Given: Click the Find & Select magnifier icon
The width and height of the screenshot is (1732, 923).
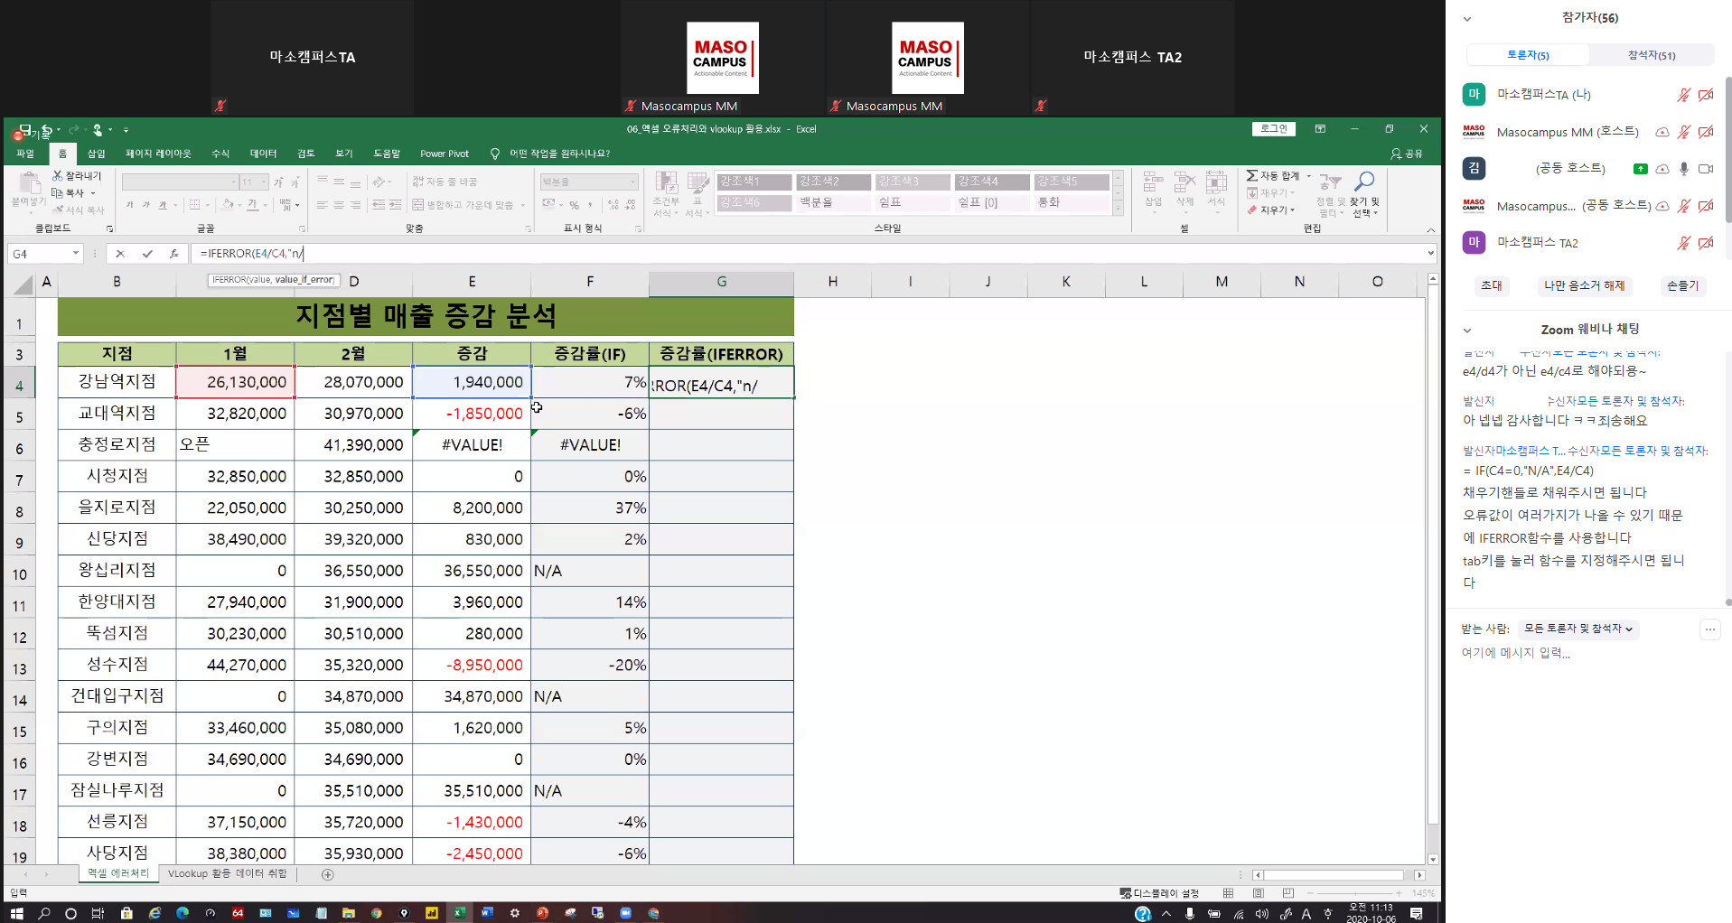Looking at the screenshot, I should point(1364,182).
